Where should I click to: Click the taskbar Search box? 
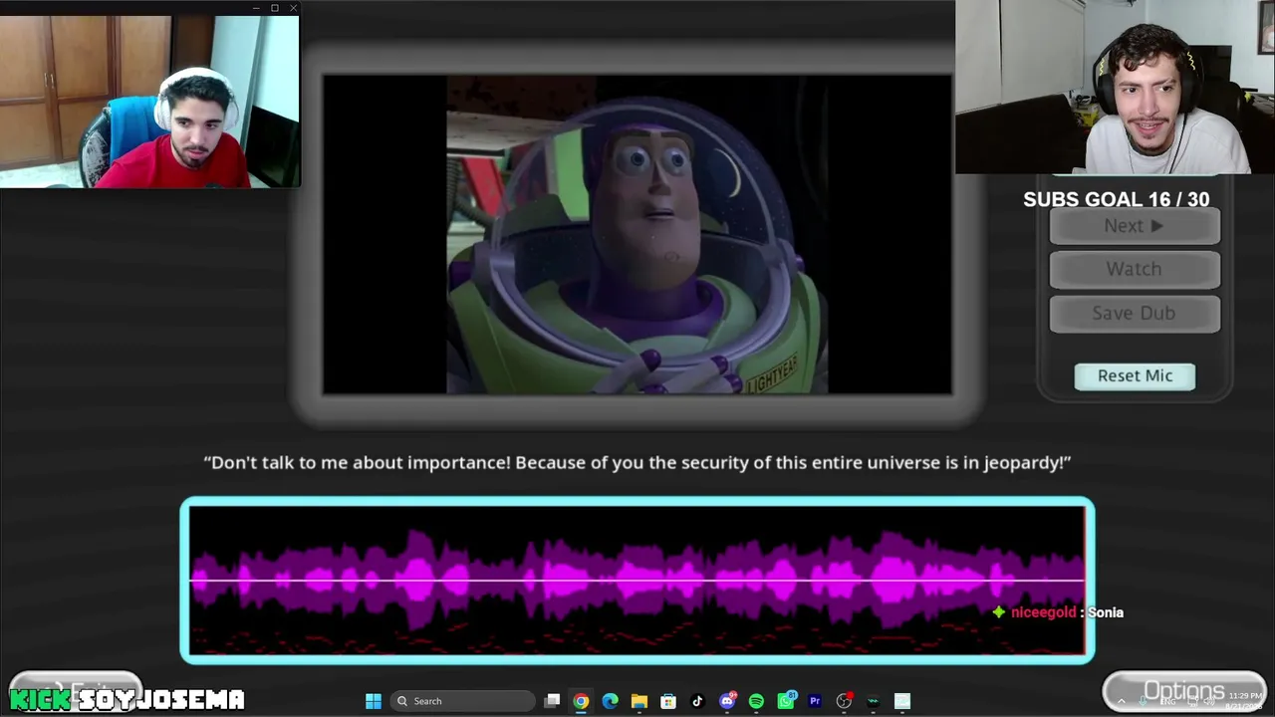coord(463,701)
